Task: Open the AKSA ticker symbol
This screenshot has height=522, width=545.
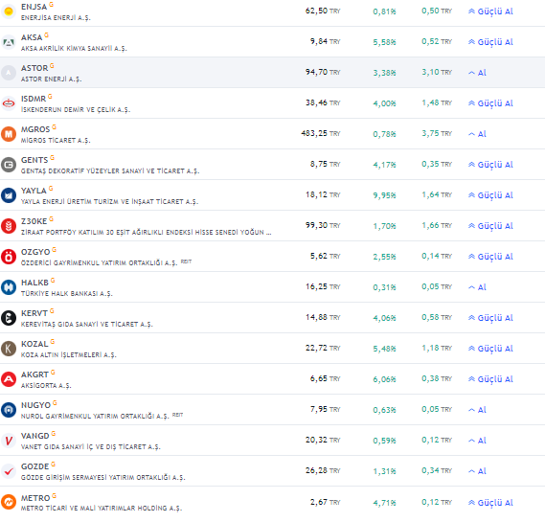Action: tap(32, 37)
